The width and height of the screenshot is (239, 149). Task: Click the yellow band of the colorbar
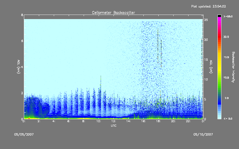coord(219,62)
